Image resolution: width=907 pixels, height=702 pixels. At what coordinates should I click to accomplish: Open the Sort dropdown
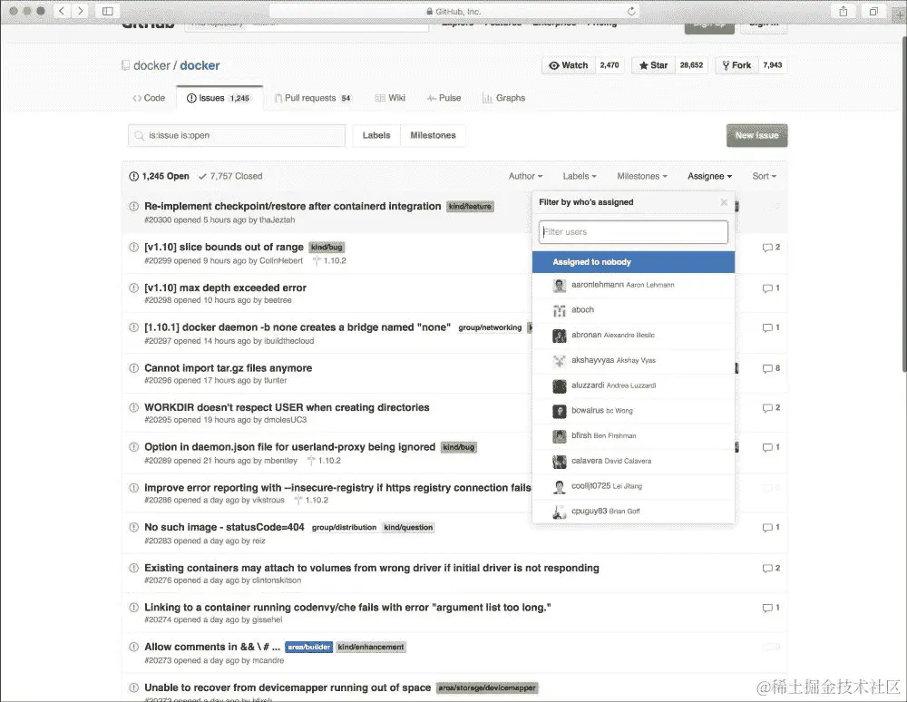tap(764, 175)
